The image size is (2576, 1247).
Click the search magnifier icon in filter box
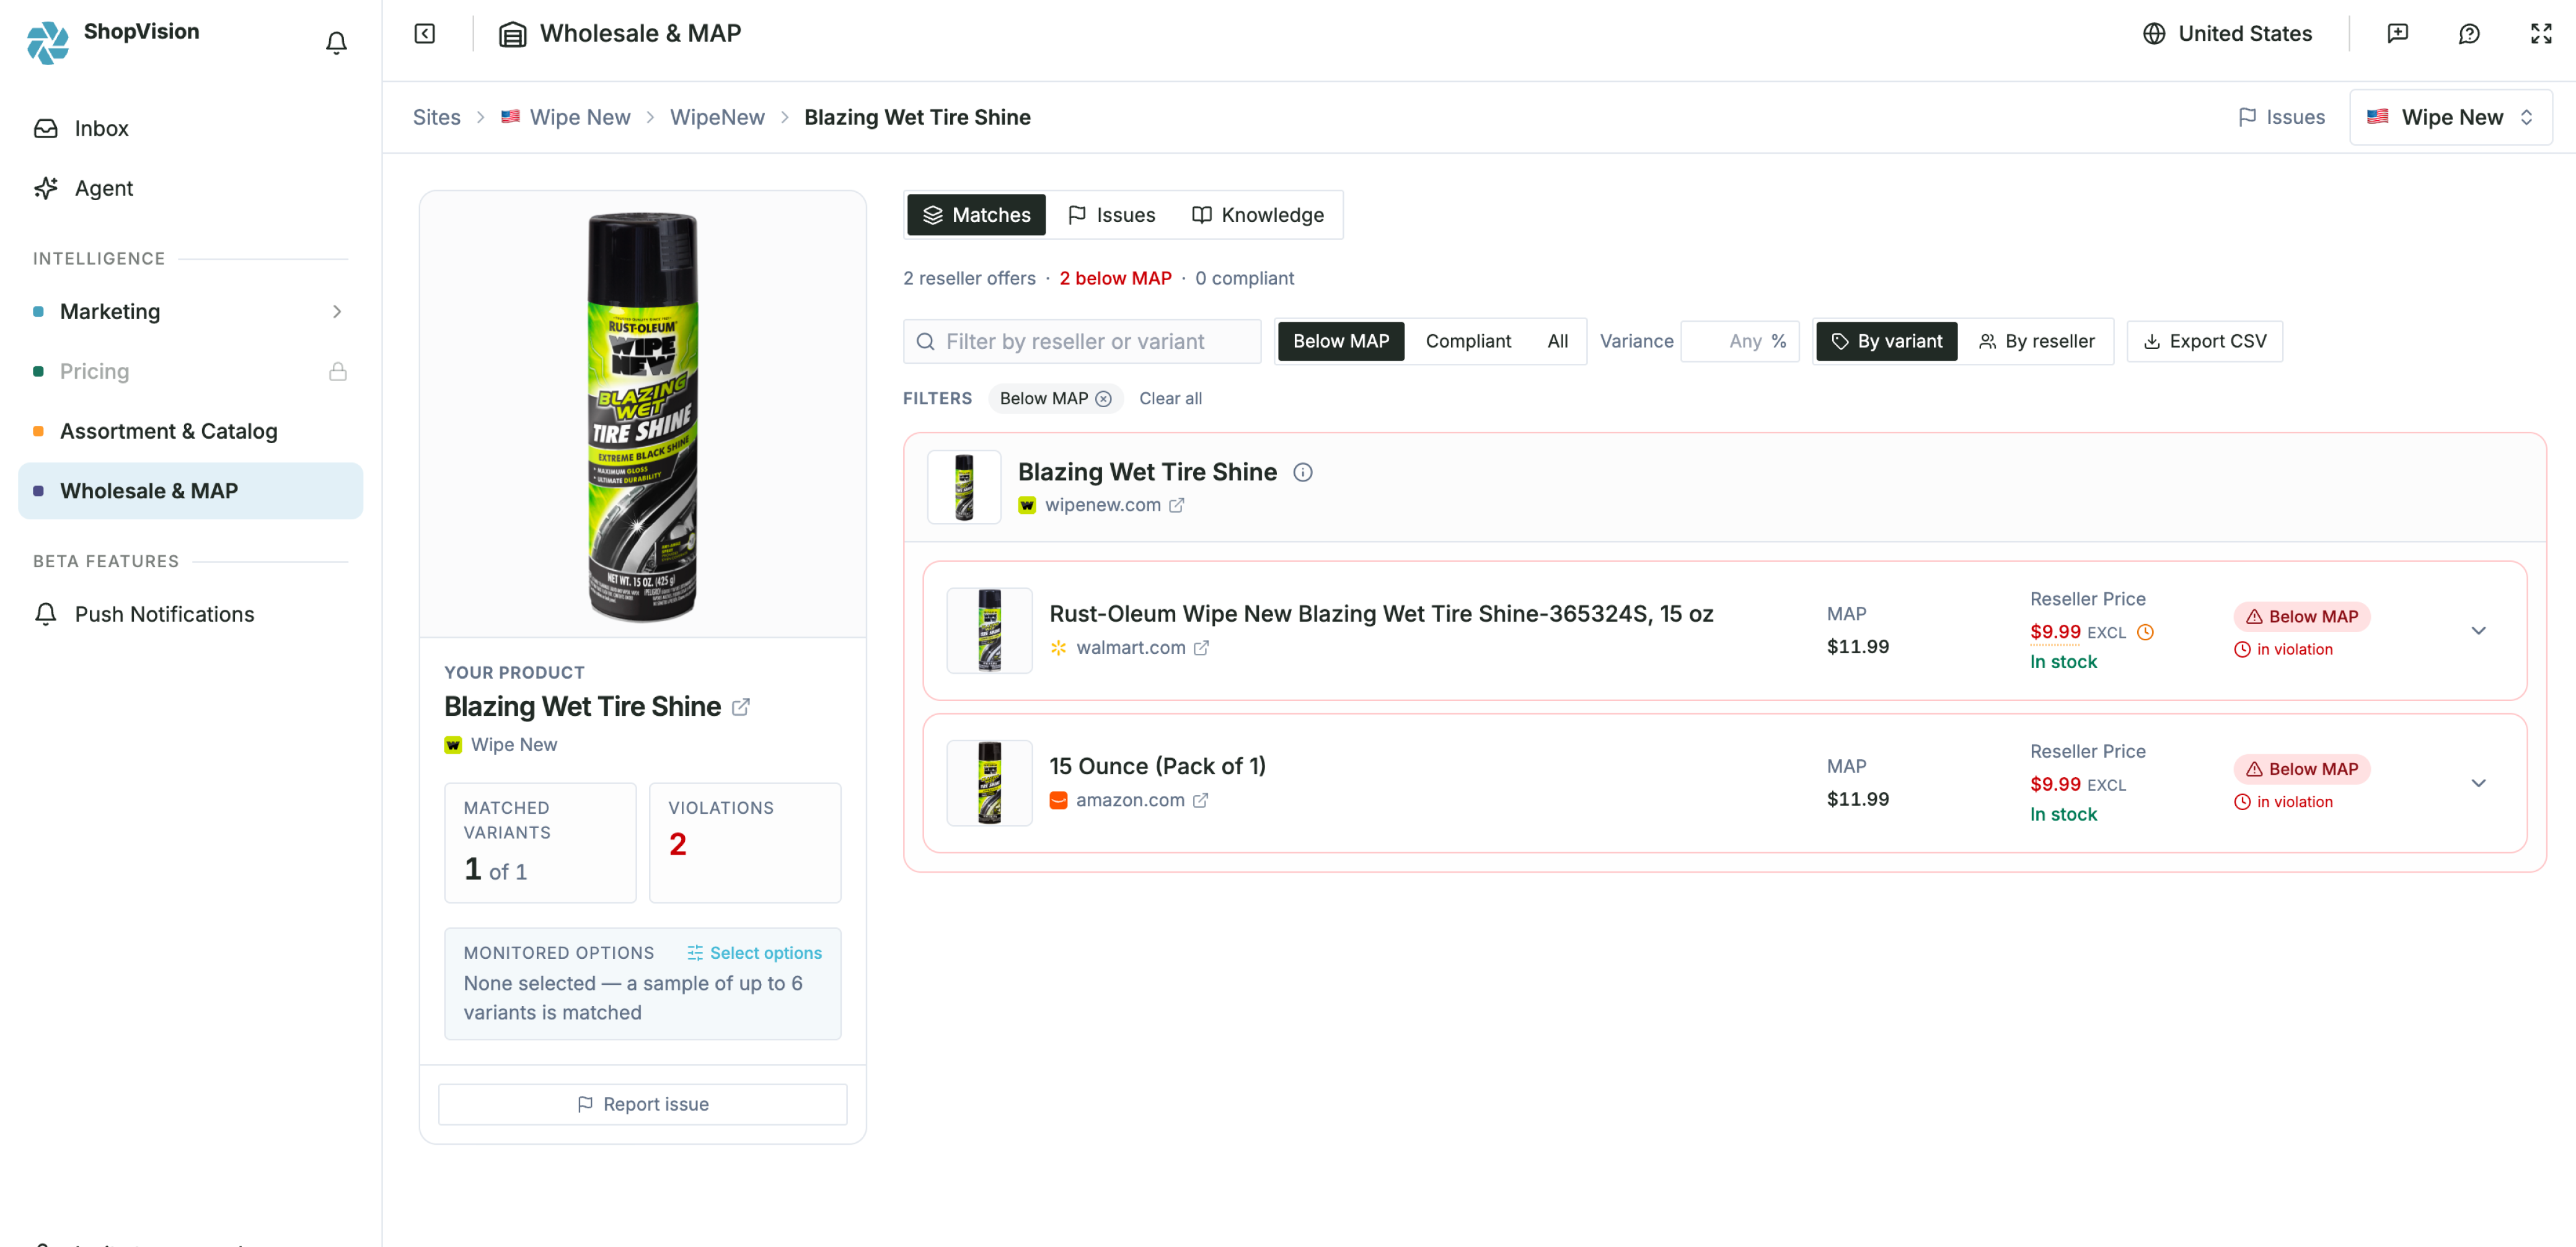pyautogui.click(x=926, y=342)
